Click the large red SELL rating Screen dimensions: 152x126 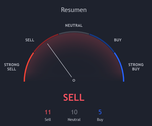(74, 97)
